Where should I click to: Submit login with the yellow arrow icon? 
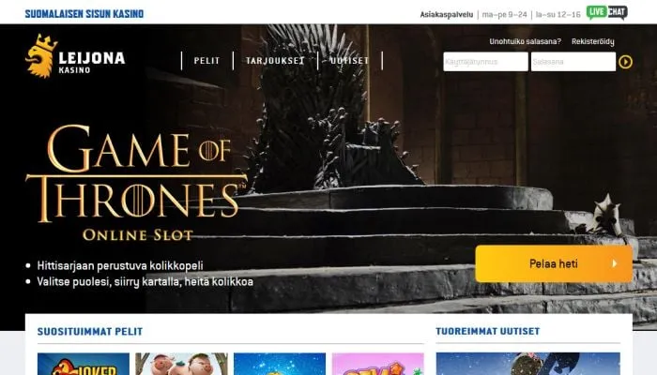pyautogui.click(x=625, y=62)
